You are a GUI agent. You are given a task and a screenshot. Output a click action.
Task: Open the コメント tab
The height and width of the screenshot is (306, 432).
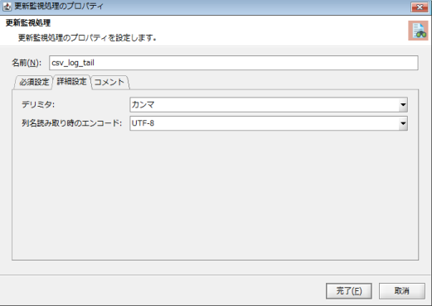(x=109, y=82)
